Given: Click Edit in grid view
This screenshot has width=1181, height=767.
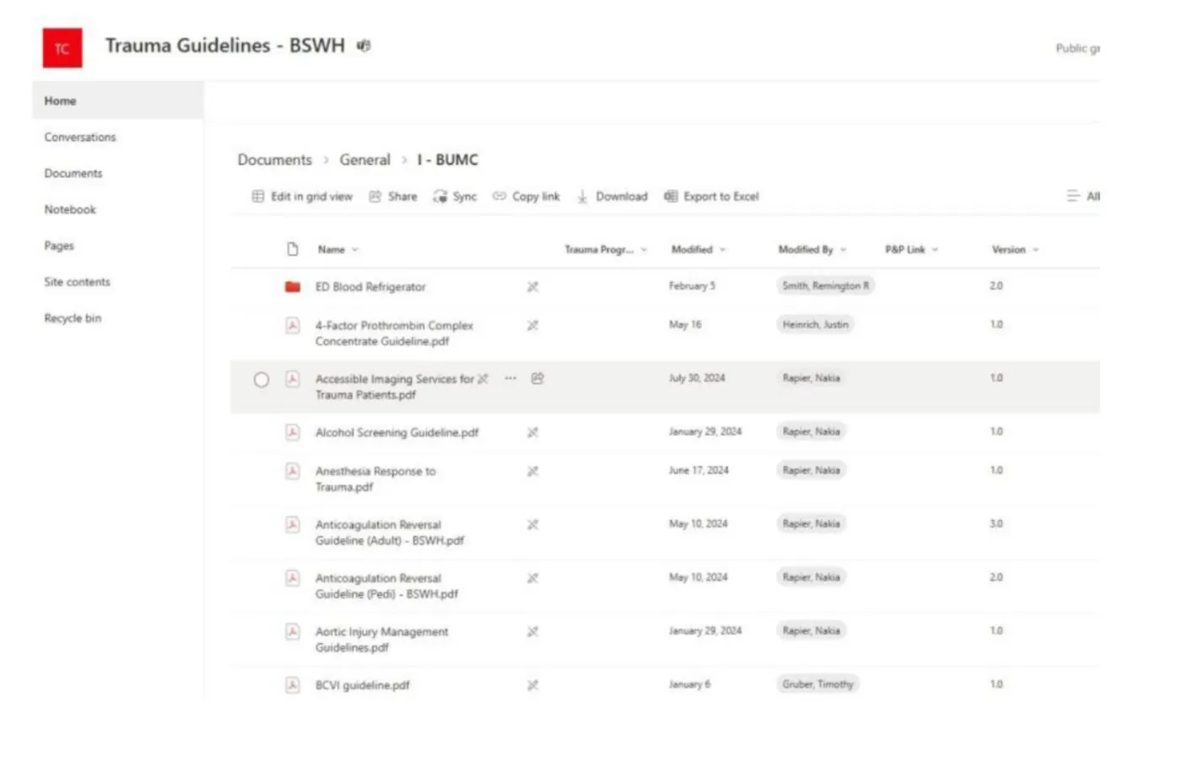Looking at the screenshot, I should click(x=302, y=197).
